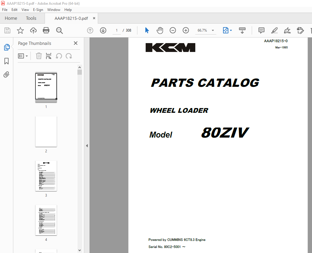The image size is (312, 253).
Task: Zoom out with minus circle icon
Action: point(173,30)
